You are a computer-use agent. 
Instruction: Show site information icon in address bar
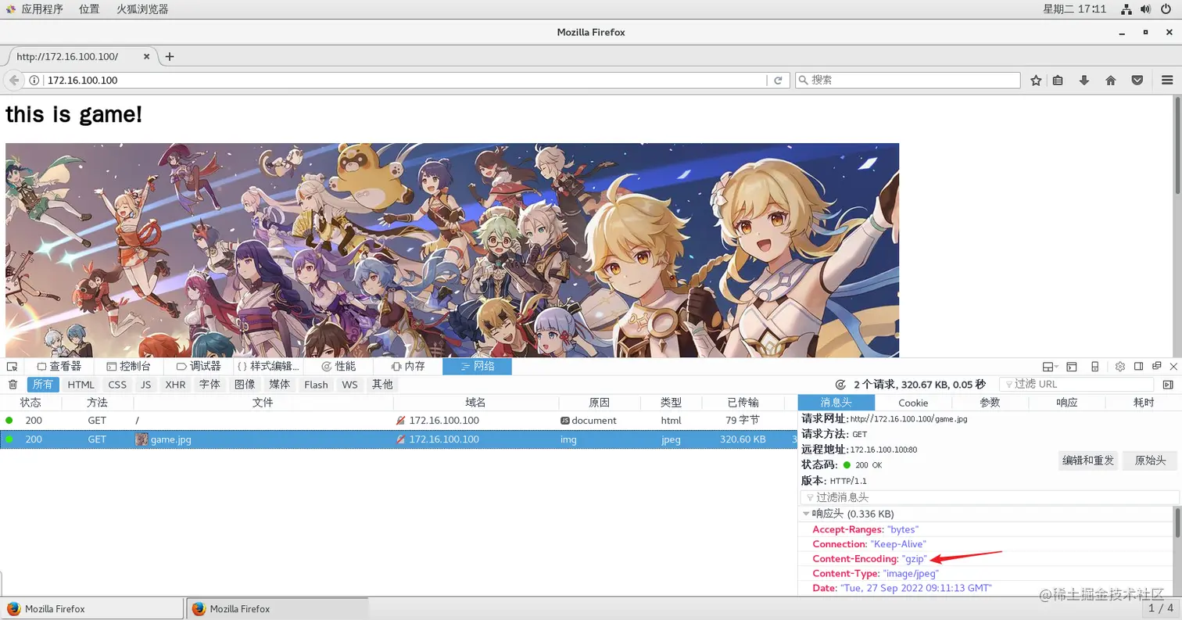click(x=34, y=81)
